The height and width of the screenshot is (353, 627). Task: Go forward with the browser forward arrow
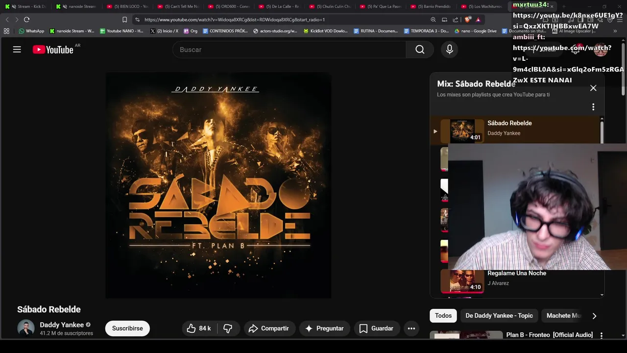point(16,20)
